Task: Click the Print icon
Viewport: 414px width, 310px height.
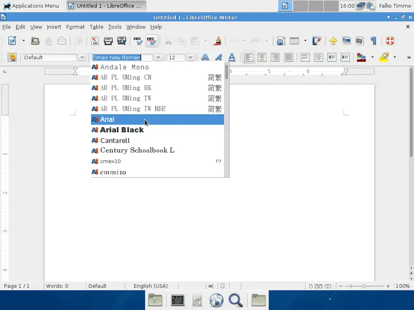Action: point(108,41)
